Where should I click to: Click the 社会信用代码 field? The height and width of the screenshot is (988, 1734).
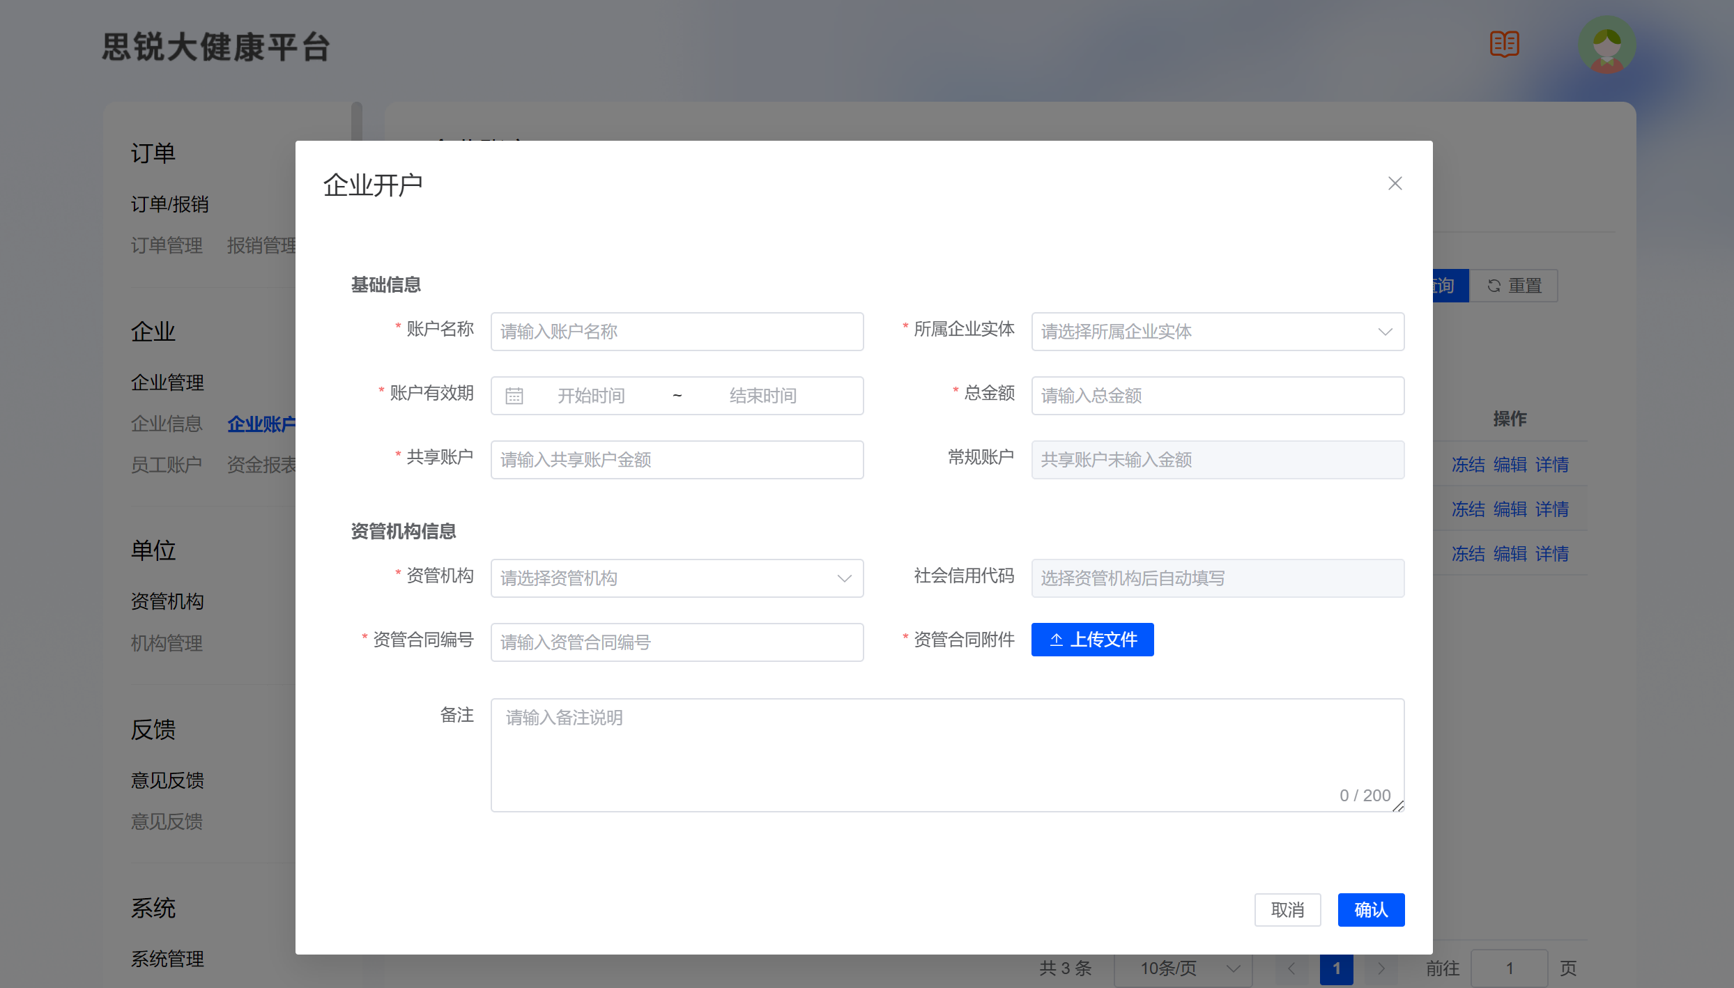[x=1218, y=578]
